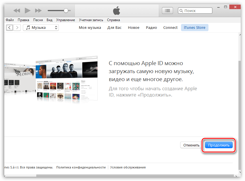
Task: Close the iTunes window
Action: point(235,7)
